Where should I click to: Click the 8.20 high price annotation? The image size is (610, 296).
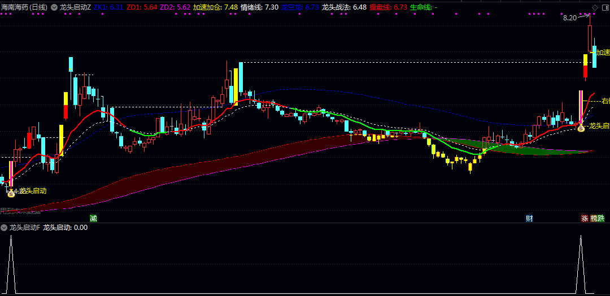coord(569,18)
